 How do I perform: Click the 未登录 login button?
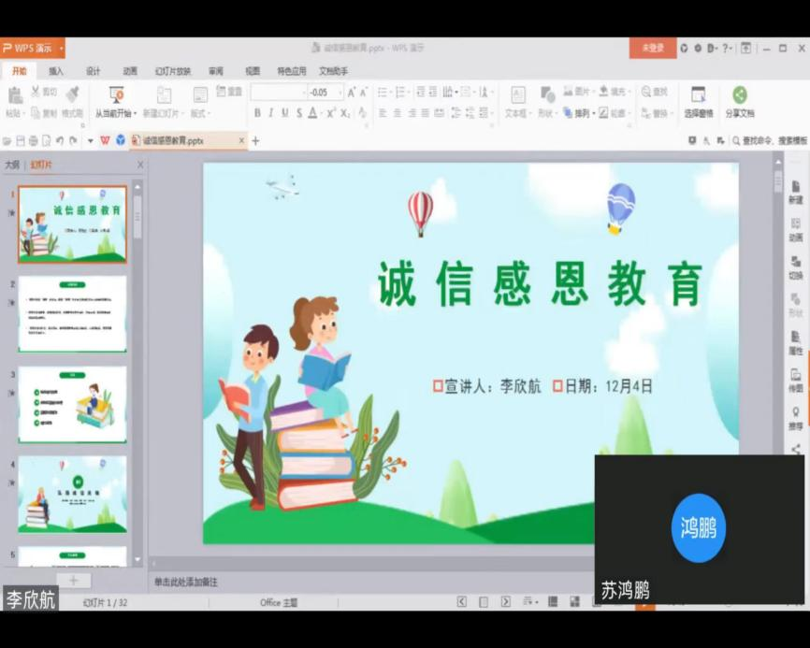652,48
